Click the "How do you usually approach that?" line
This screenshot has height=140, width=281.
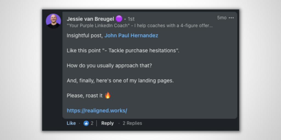coord(109,66)
